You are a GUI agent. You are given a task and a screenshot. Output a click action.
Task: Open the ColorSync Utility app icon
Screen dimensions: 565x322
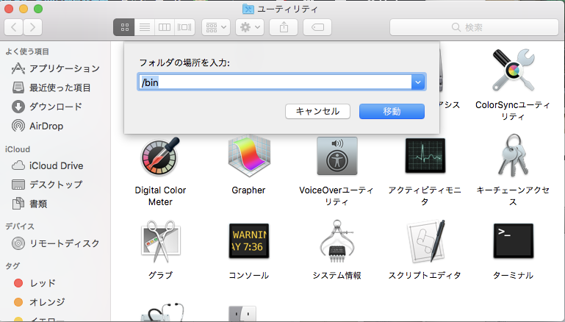[513, 71]
